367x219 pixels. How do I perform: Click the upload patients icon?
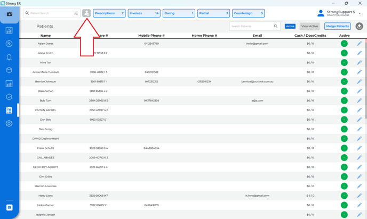click(360, 26)
